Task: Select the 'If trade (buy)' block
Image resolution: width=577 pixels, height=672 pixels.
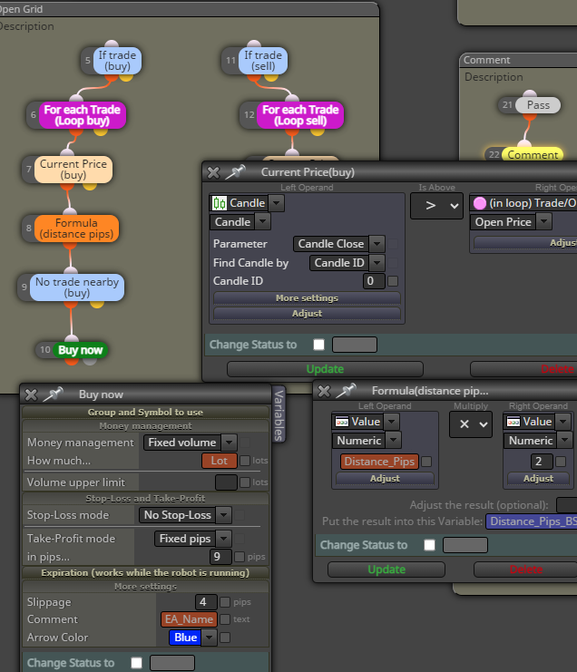Action: [117, 61]
